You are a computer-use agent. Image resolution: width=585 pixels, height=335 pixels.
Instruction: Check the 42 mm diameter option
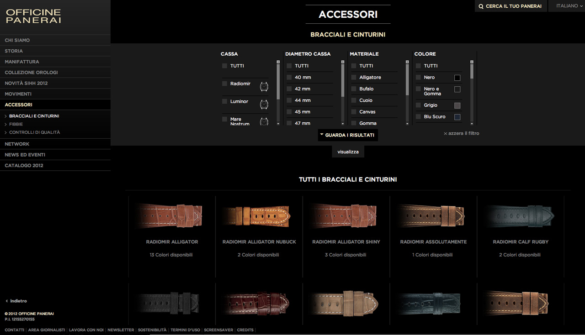click(x=289, y=89)
